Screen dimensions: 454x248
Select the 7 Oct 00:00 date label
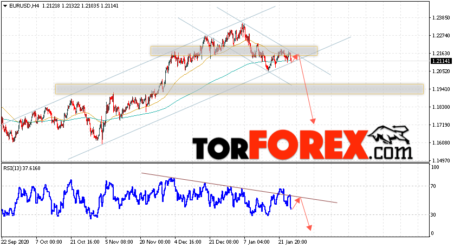tap(49, 242)
